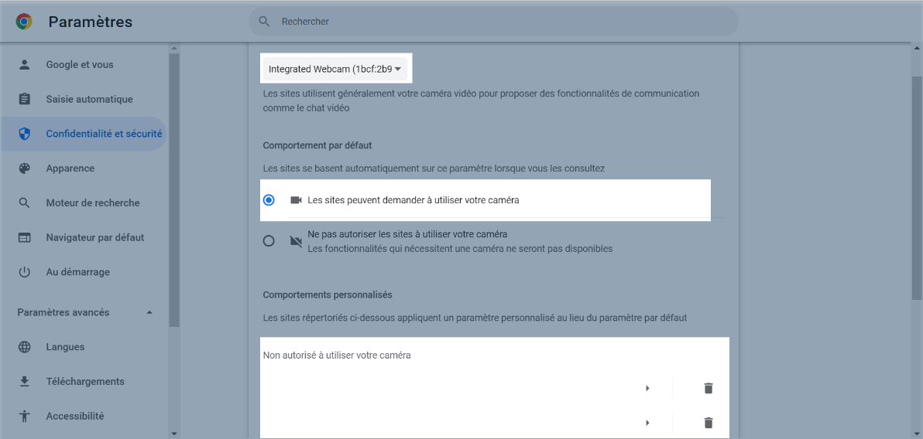Select 'Ne pas autoriser les sites' radio button
This screenshot has height=439, width=923.
(x=269, y=241)
